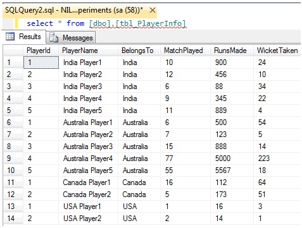The width and height of the screenshot is (302, 228).
Task: Select the PlayerId column header
Action: [41, 51]
